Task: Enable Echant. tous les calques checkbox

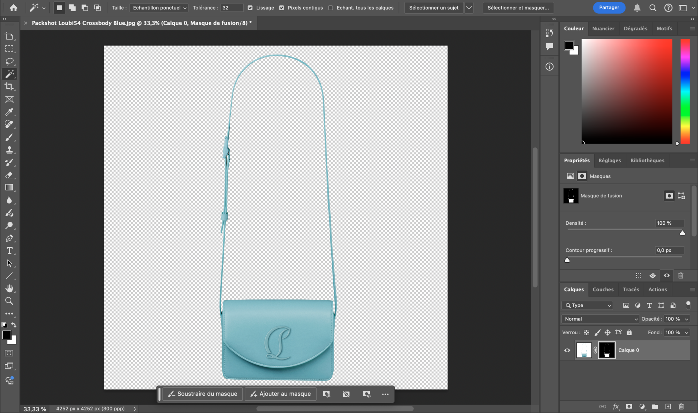Action: coord(331,8)
